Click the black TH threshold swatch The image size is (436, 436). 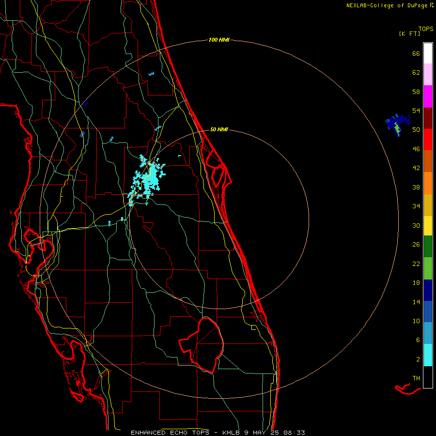428,377
